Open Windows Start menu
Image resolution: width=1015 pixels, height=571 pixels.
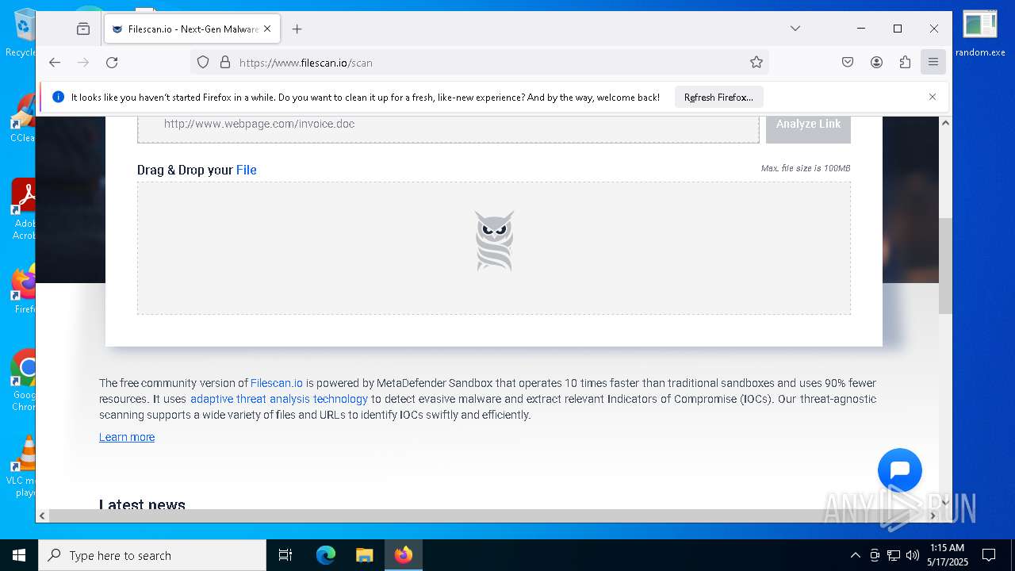tap(19, 555)
